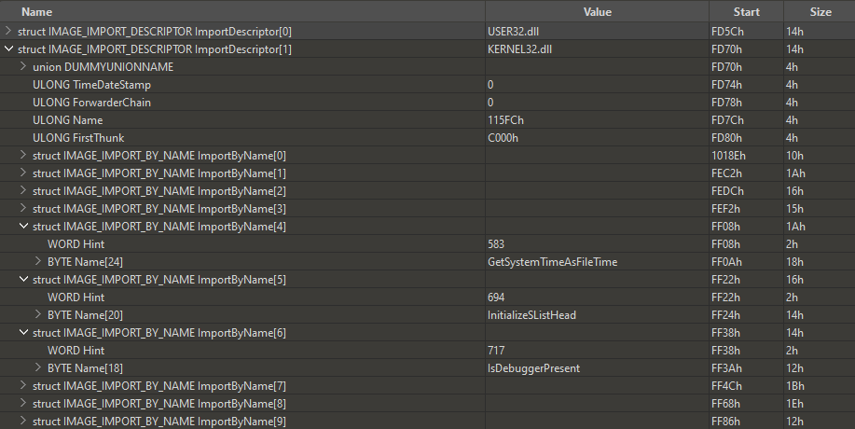Expand ImportByName[1] struct

pyautogui.click(x=23, y=173)
